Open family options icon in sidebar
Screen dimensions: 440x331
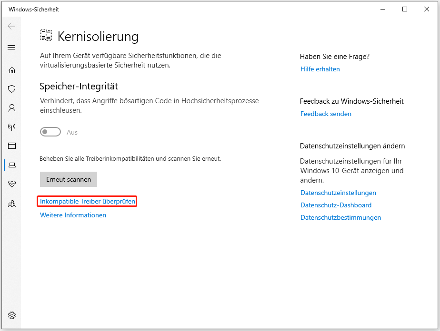coord(12,204)
